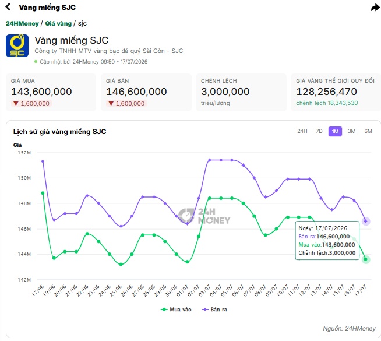381x341 pixels.
Task: Click the sjc breadcrumb text
Action: tap(82, 23)
